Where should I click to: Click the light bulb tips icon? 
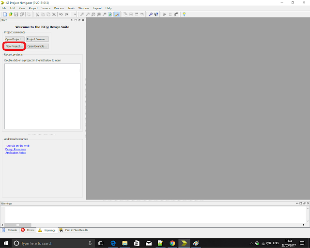(184, 14)
